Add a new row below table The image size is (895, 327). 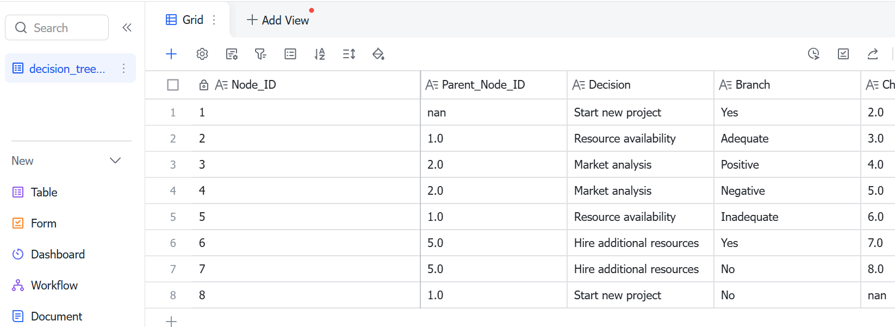coord(171,321)
